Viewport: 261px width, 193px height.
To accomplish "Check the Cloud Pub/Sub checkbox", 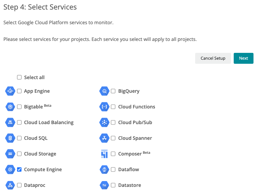I will pyautogui.click(x=113, y=122).
